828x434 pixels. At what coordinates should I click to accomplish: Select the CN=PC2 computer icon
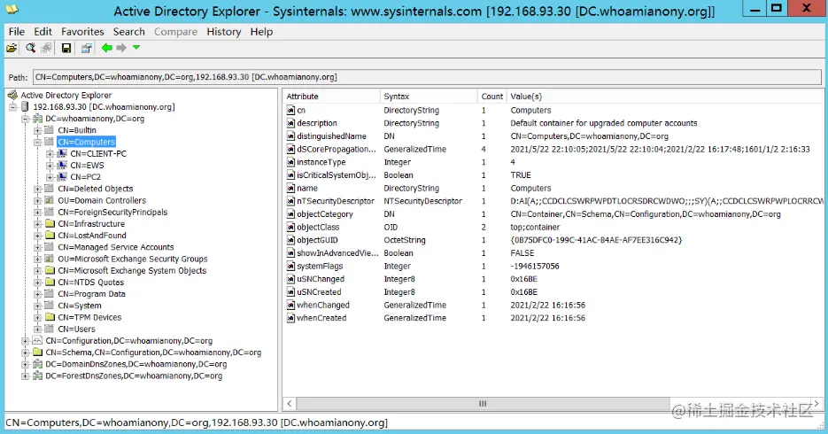pyautogui.click(x=62, y=177)
